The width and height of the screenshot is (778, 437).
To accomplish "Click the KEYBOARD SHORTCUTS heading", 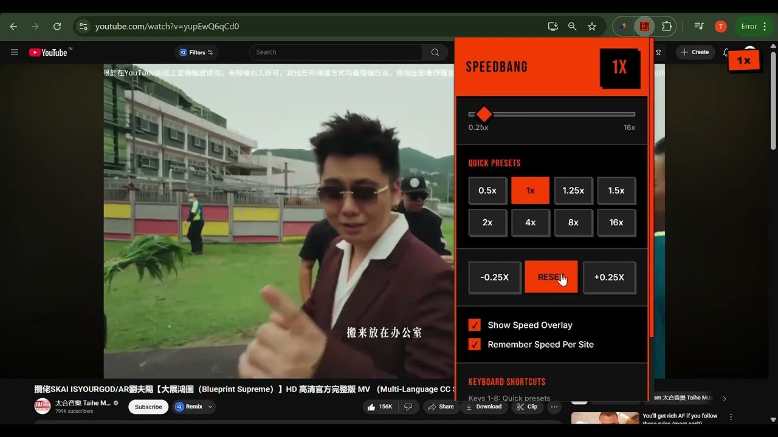I will pyautogui.click(x=507, y=382).
